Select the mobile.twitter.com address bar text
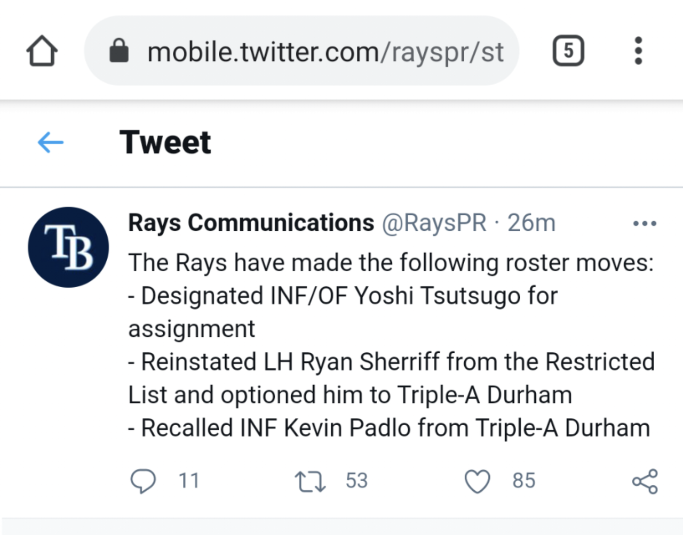The image size is (683, 535). click(x=324, y=52)
